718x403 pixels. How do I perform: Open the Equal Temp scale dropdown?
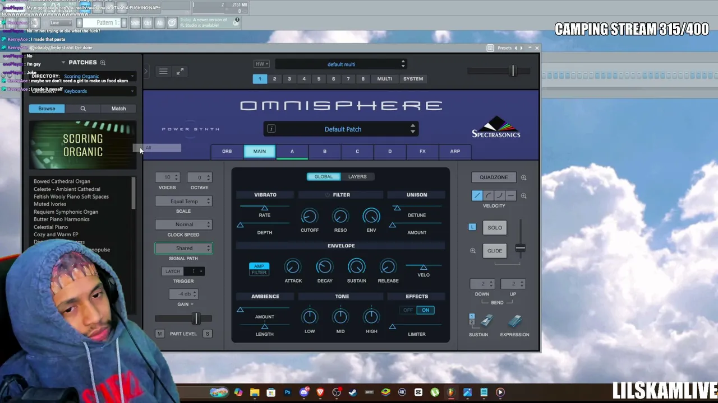[x=184, y=201]
